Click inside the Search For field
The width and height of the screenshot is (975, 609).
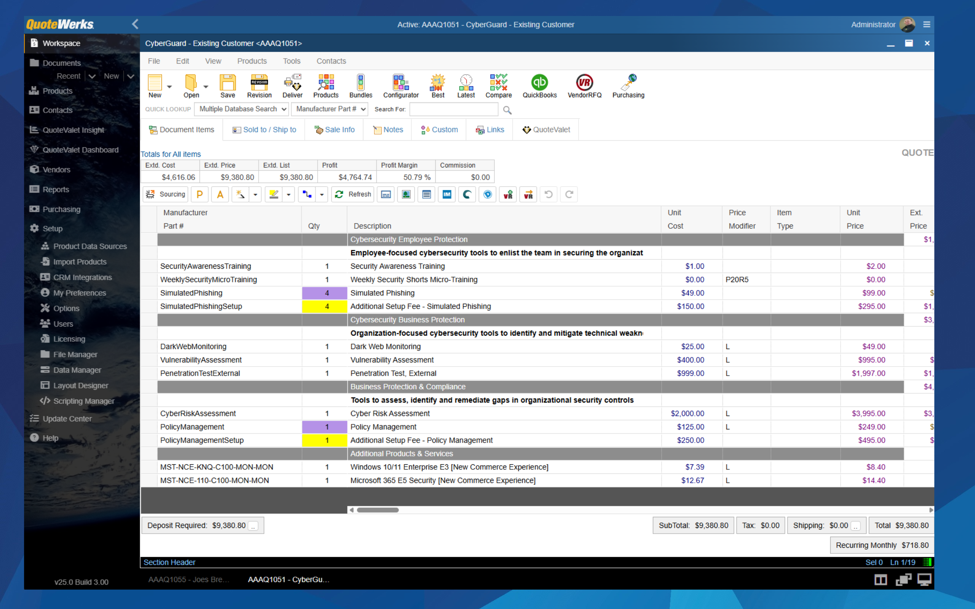click(453, 109)
